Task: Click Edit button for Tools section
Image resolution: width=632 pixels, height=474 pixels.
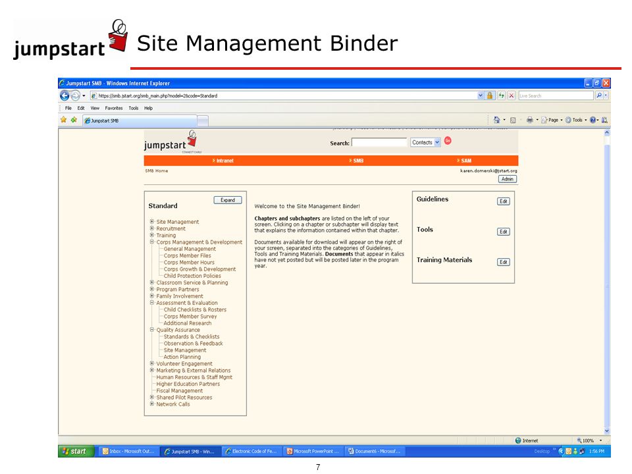Action: point(504,231)
